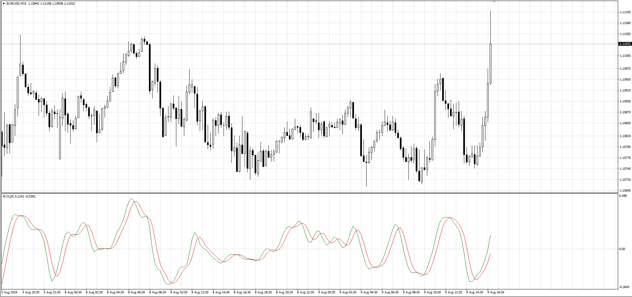This screenshot has width=632, height=297.
Task: Click the 8 Aug 02:30 time label
Action: 94,292
